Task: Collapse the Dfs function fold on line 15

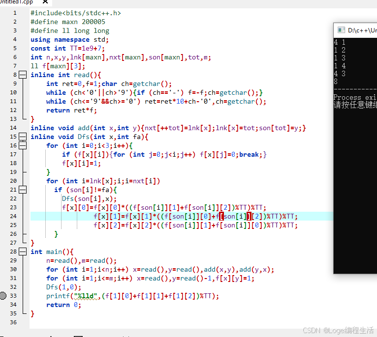Action: [x=23, y=137]
